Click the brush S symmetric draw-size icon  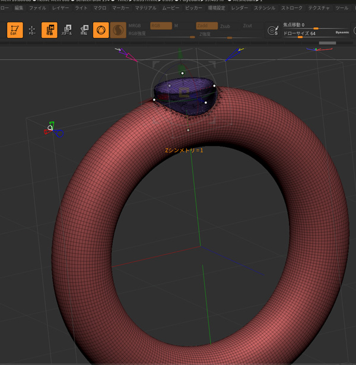(273, 30)
